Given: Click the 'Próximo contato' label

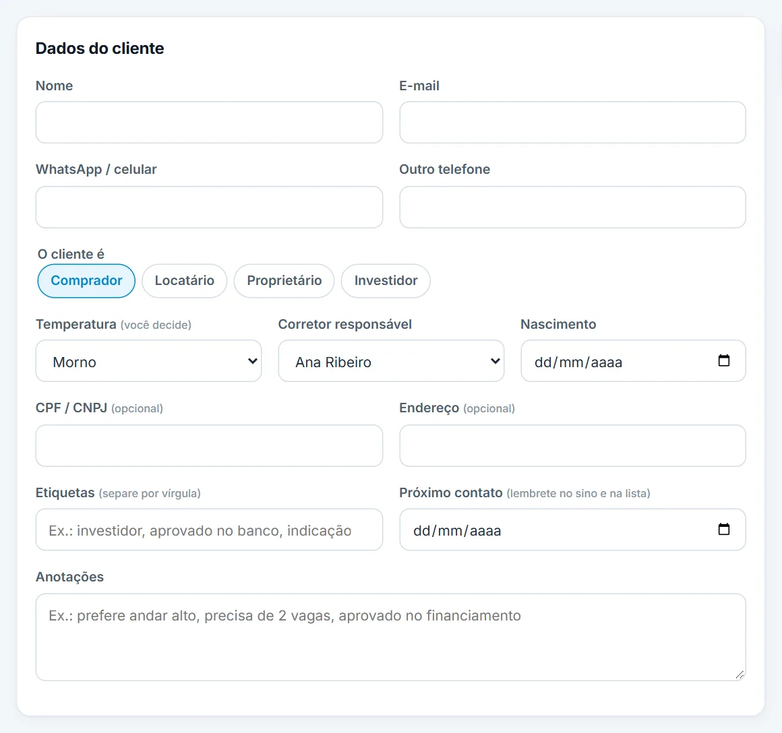Looking at the screenshot, I should pyautogui.click(x=451, y=492).
